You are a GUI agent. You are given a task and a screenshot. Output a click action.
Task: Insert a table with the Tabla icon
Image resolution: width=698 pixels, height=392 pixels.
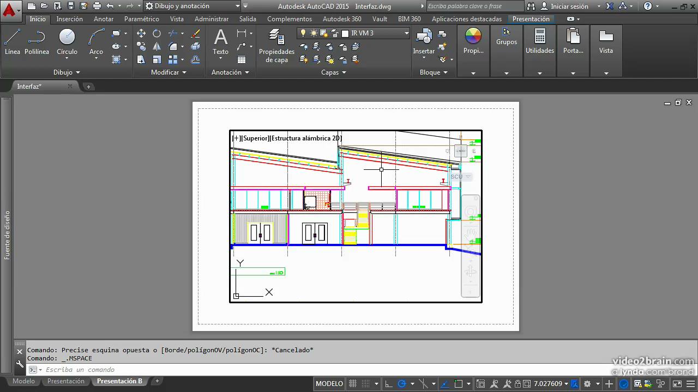[241, 59]
